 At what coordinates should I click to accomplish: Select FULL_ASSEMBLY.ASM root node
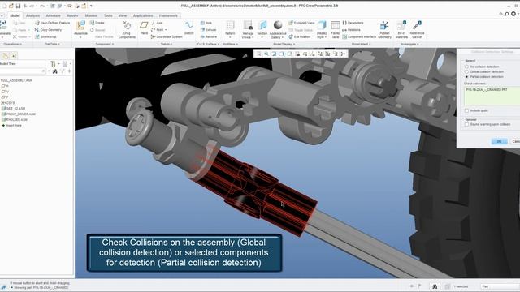click(16, 80)
